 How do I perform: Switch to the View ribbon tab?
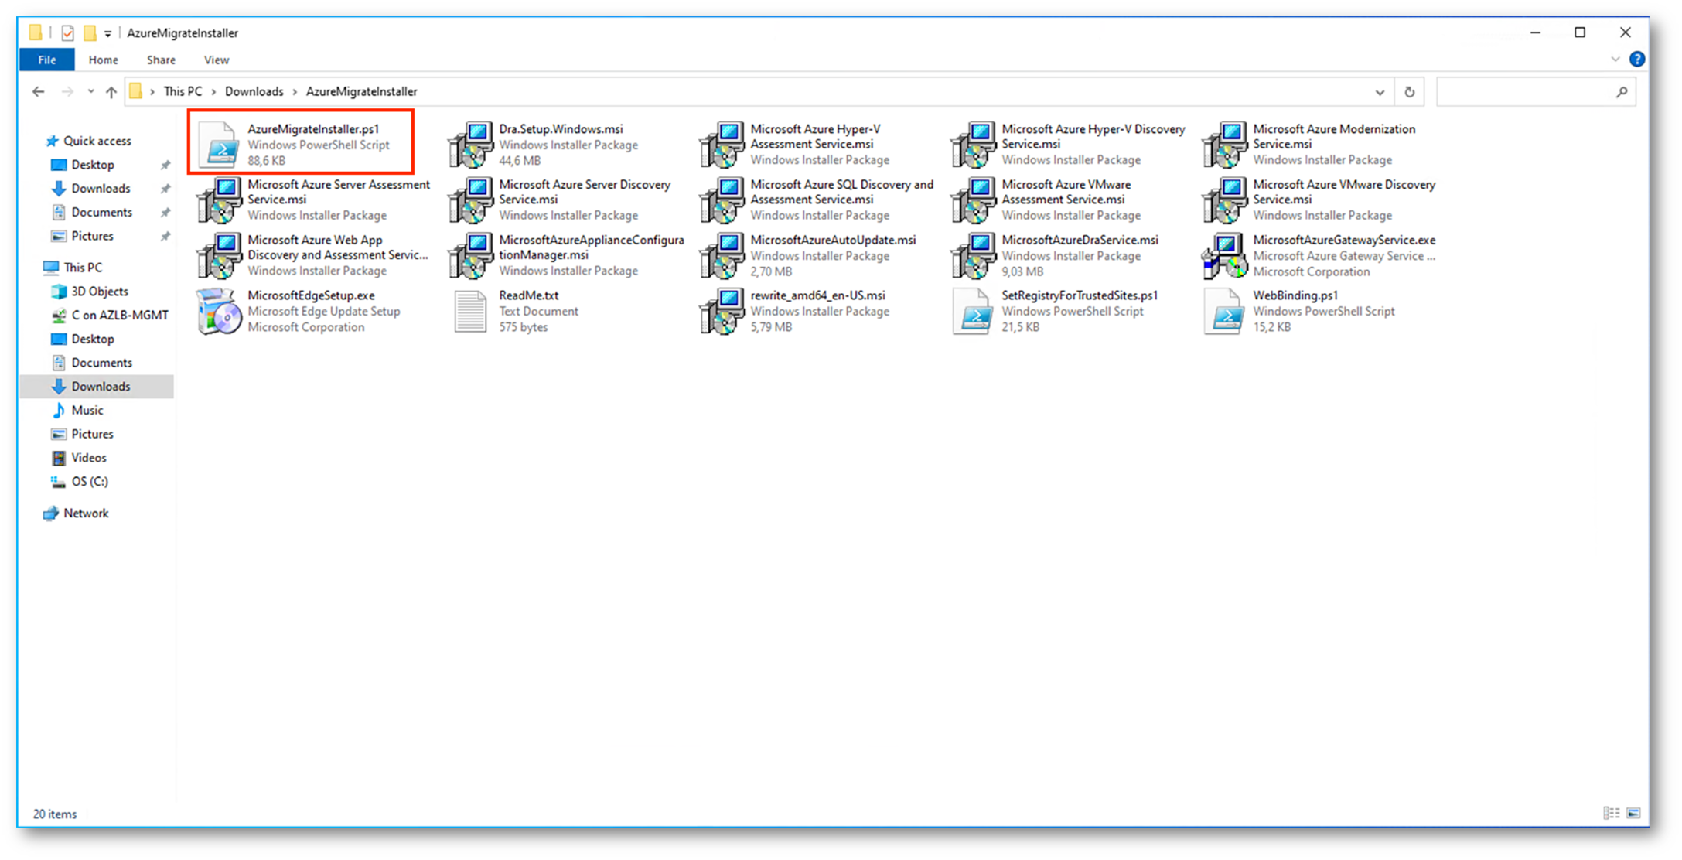(216, 60)
